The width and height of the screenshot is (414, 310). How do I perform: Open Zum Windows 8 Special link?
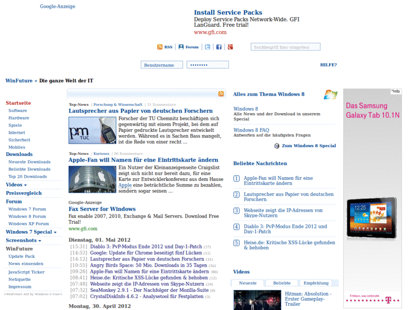coord(309,146)
